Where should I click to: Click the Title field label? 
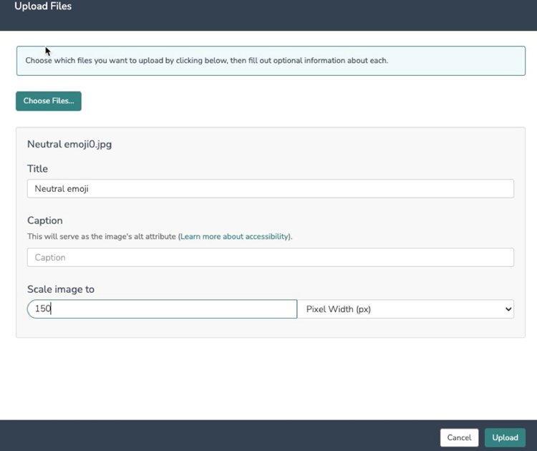click(37, 169)
